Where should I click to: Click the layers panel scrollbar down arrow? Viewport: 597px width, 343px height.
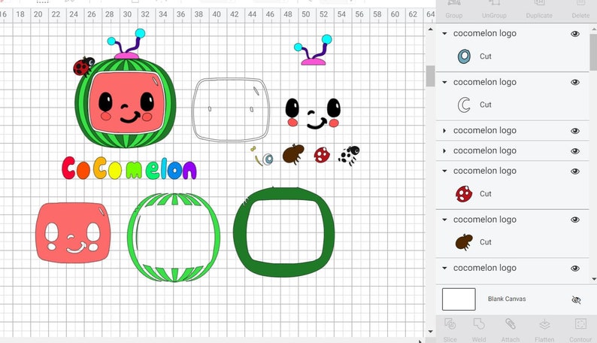coord(594,279)
